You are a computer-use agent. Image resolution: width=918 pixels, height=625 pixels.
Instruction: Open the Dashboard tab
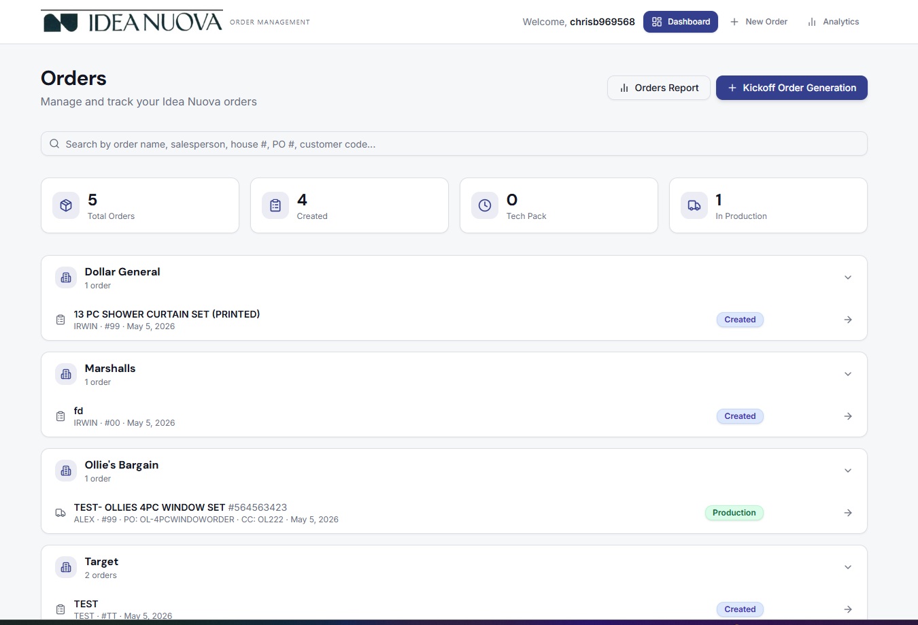coord(681,22)
